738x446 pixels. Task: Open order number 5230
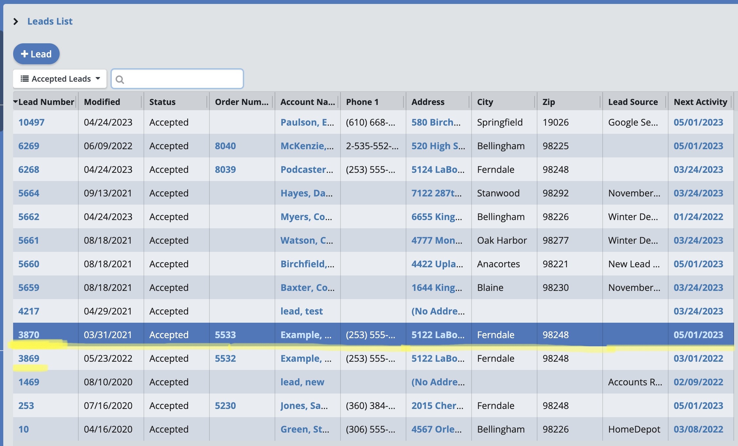[225, 406]
